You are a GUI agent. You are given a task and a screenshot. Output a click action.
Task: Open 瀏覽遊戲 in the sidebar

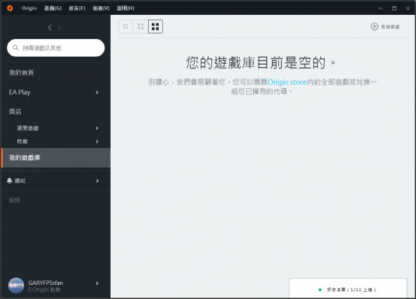point(28,128)
